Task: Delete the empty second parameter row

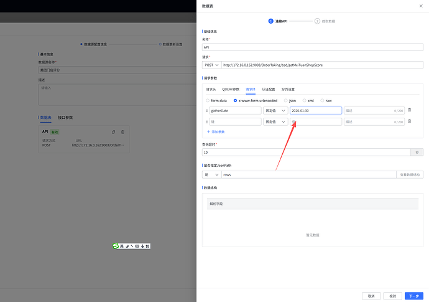Action: click(409, 121)
